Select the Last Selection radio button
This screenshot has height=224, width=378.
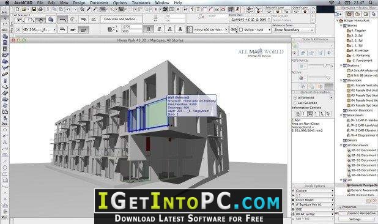point(295,103)
